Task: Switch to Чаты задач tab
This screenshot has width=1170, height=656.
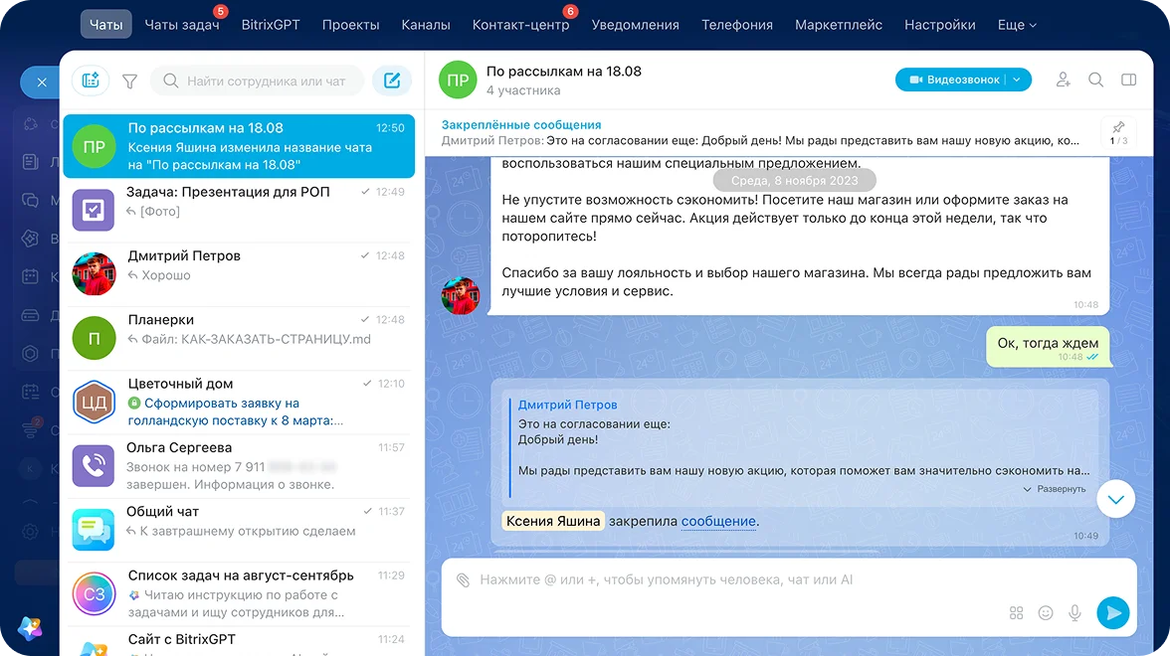Action: click(x=182, y=25)
